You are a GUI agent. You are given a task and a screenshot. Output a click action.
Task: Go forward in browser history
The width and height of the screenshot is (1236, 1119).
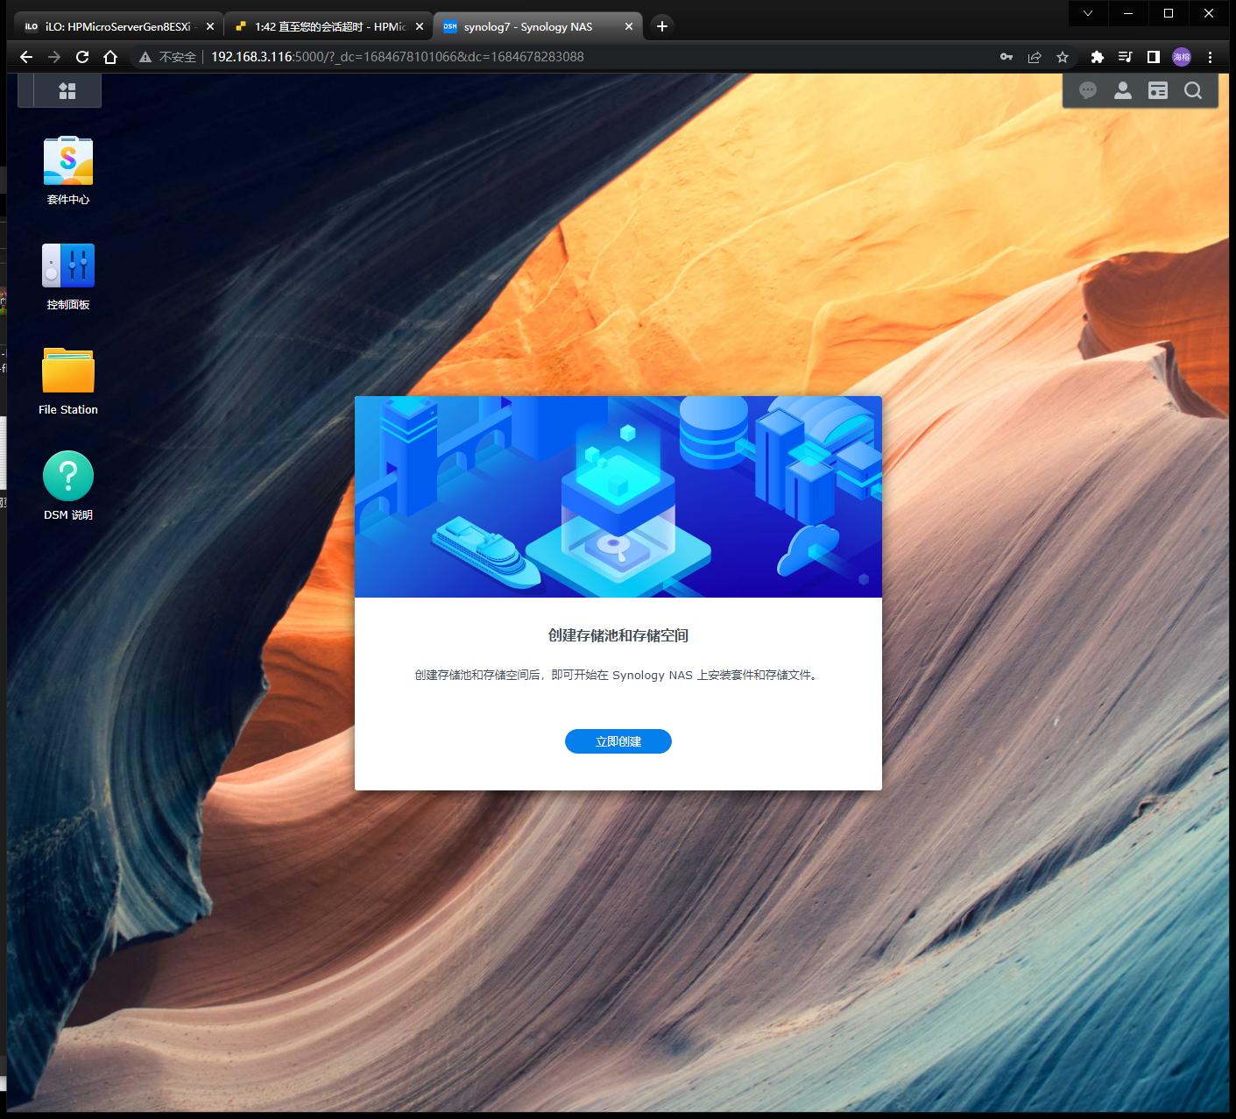click(x=54, y=57)
